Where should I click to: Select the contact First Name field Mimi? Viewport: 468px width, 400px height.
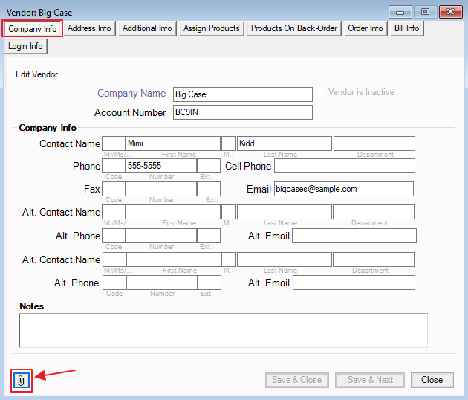coord(172,143)
